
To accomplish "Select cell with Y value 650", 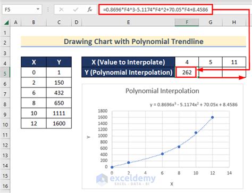I will [x=59, y=103].
